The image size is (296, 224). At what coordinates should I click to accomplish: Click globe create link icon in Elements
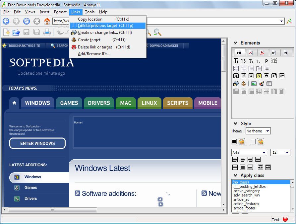[236, 84]
